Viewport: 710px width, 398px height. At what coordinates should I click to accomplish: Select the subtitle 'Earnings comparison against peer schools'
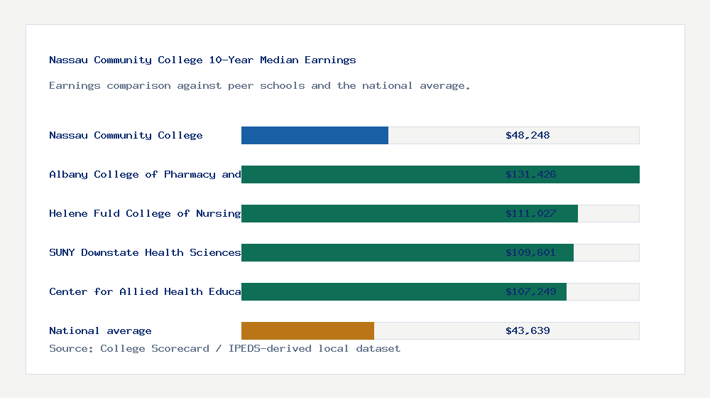[x=259, y=86]
